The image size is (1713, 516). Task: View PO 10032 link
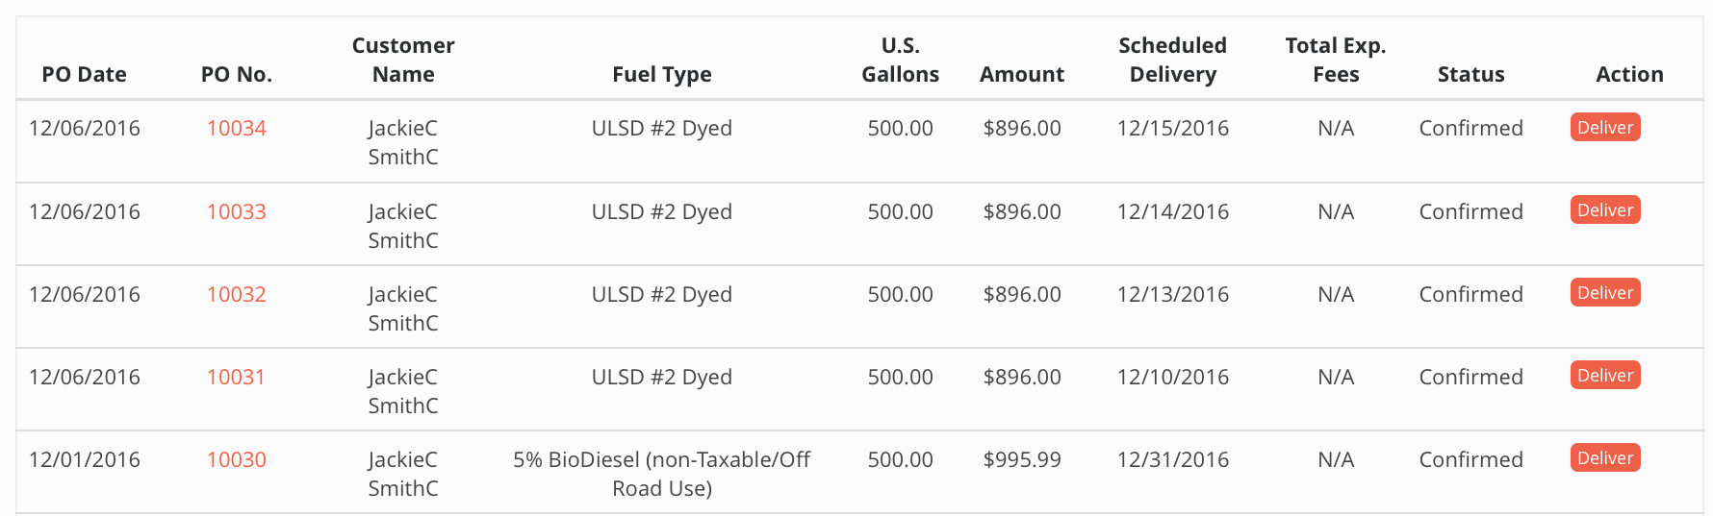pyautogui.click(x=237, y=294)
